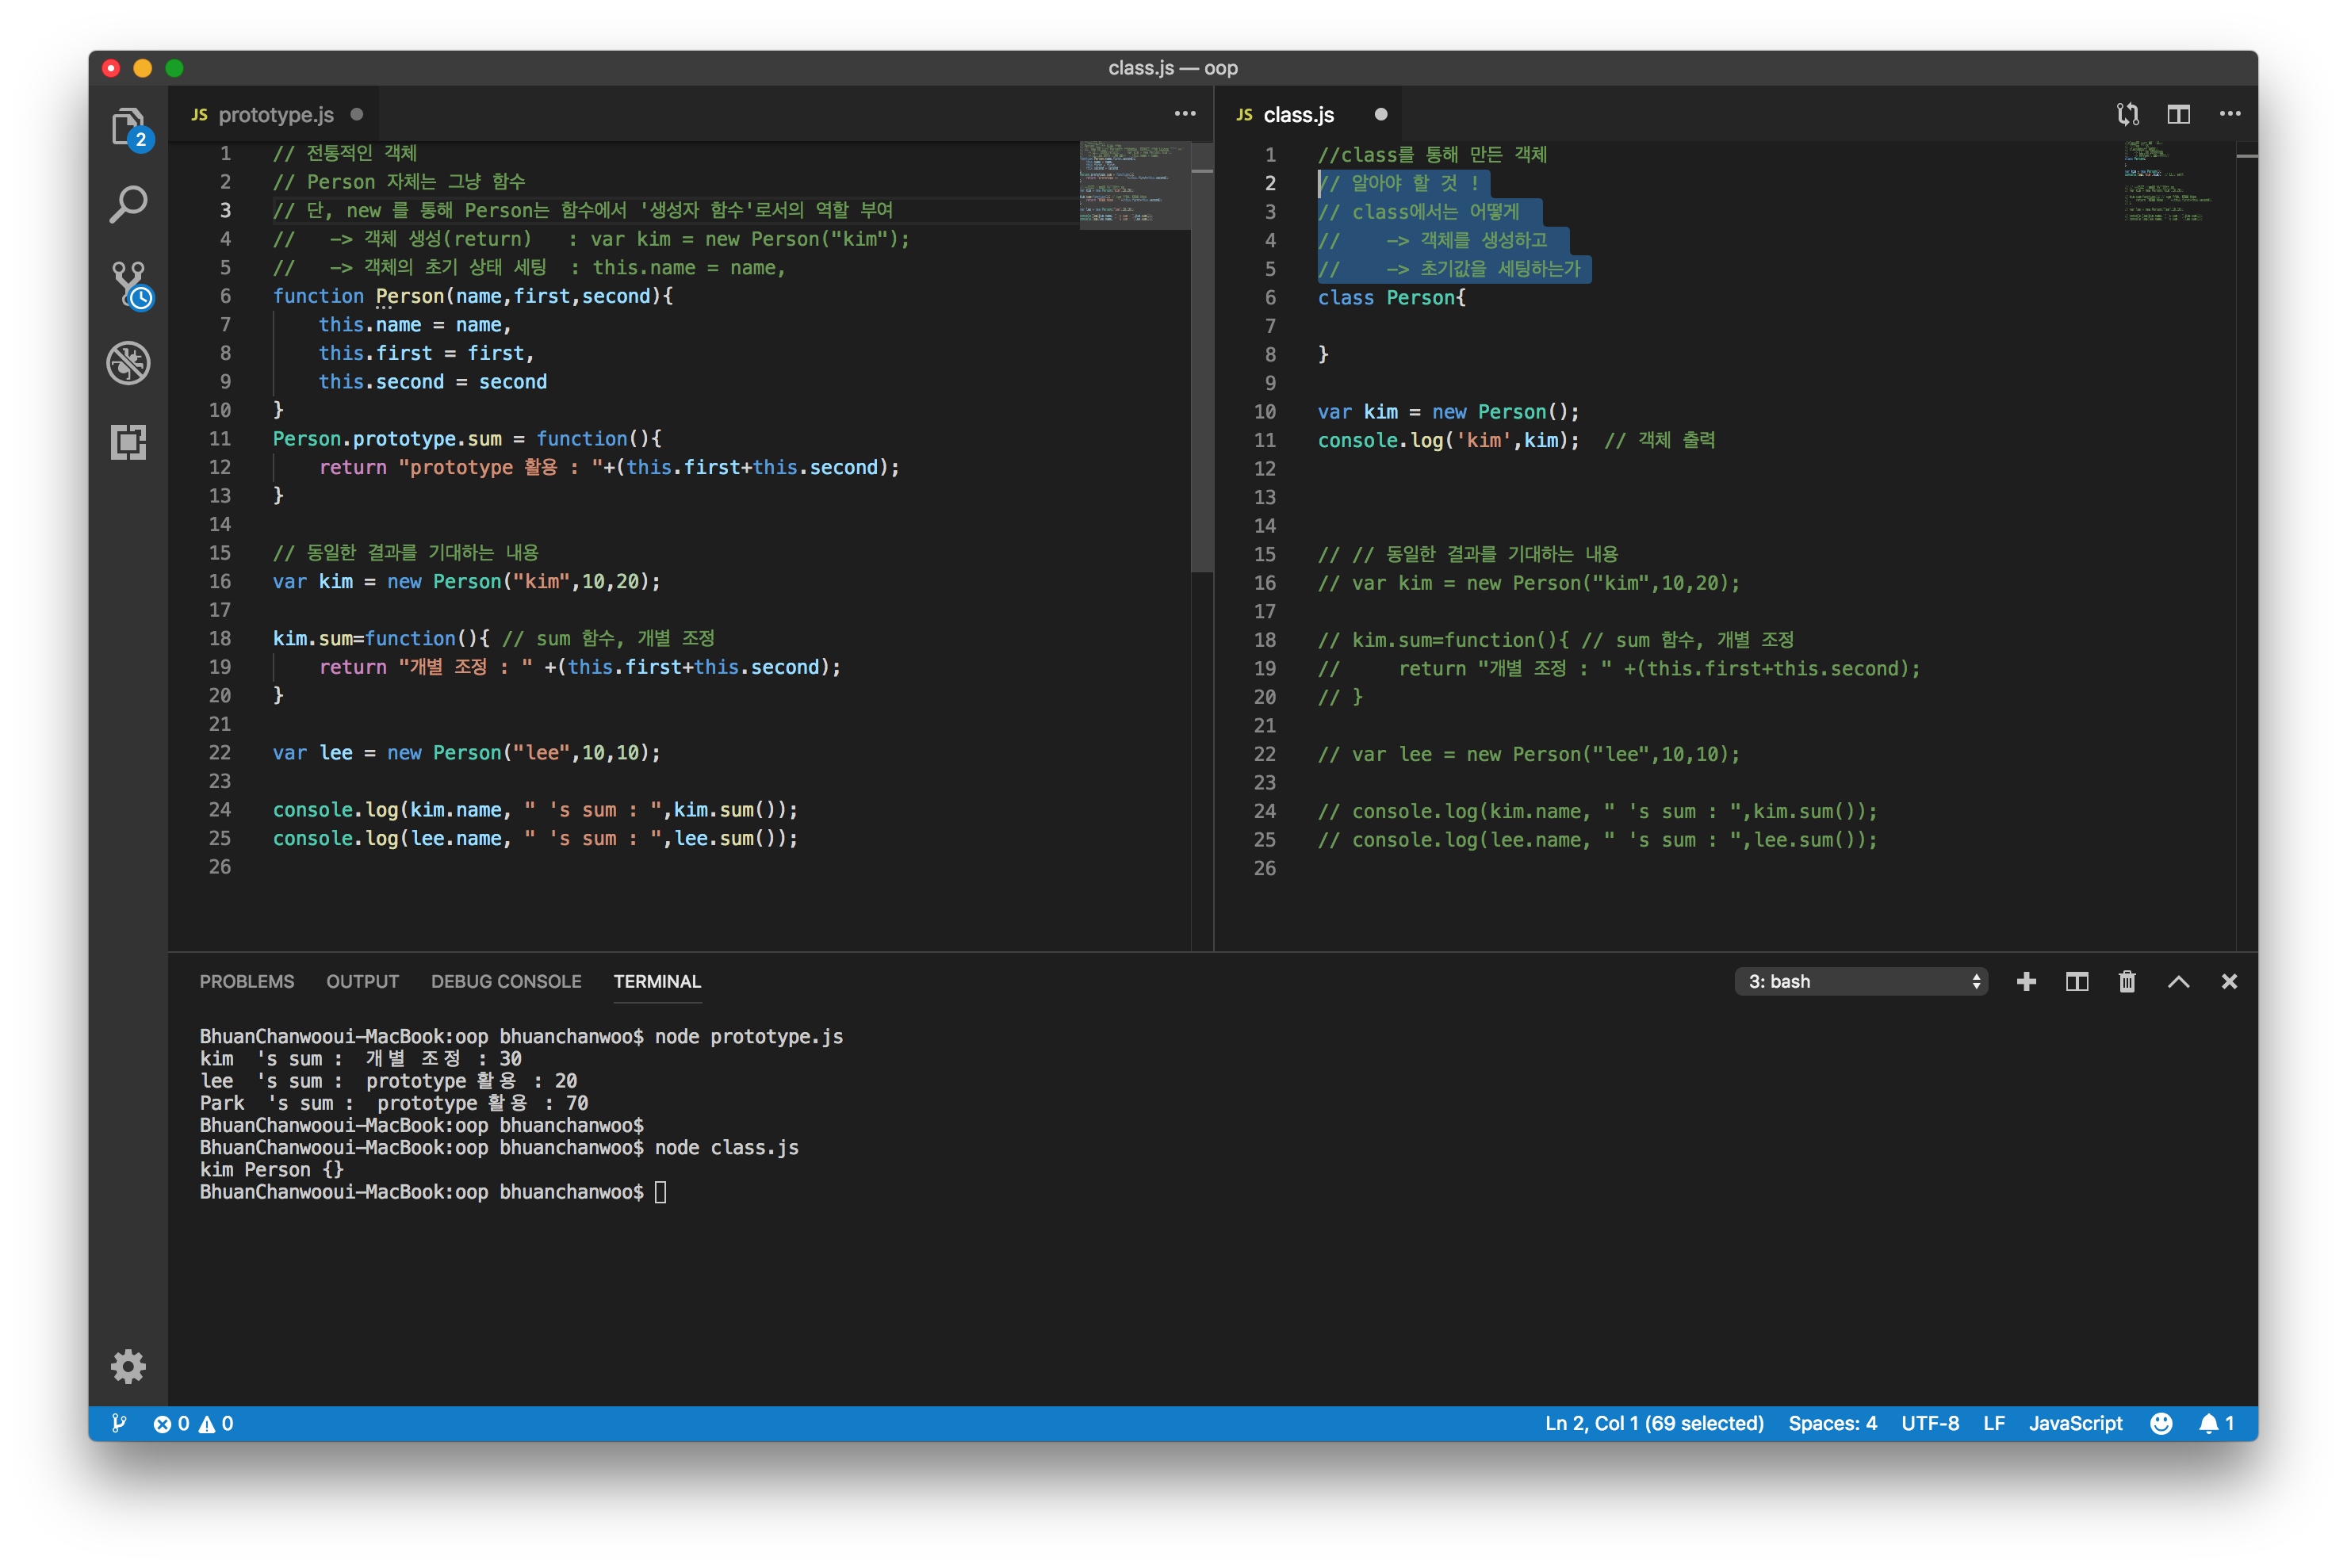Screen dimensions: 2347x1568
Task: Open the Explorer view in activity bar
Action: click(128, 128)
